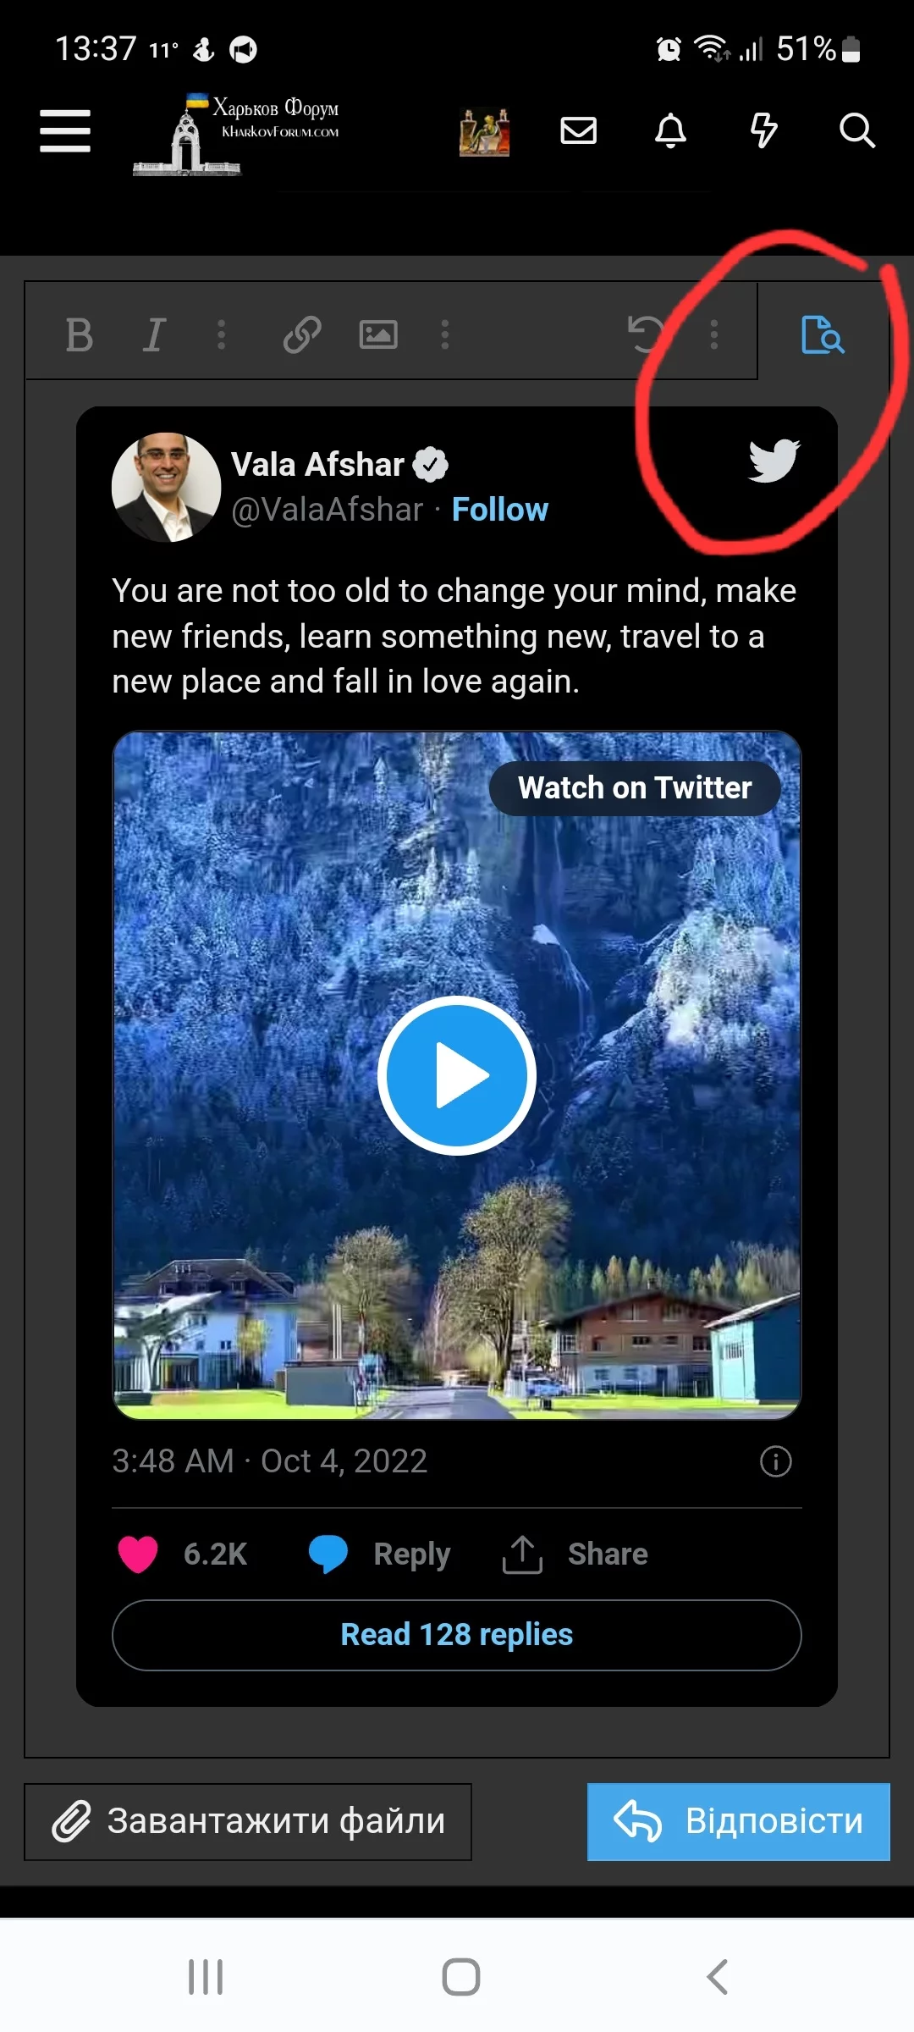Undo the last editor change
The width and height of the screenshot is (914, 2032).
click(x=647, y=334)
